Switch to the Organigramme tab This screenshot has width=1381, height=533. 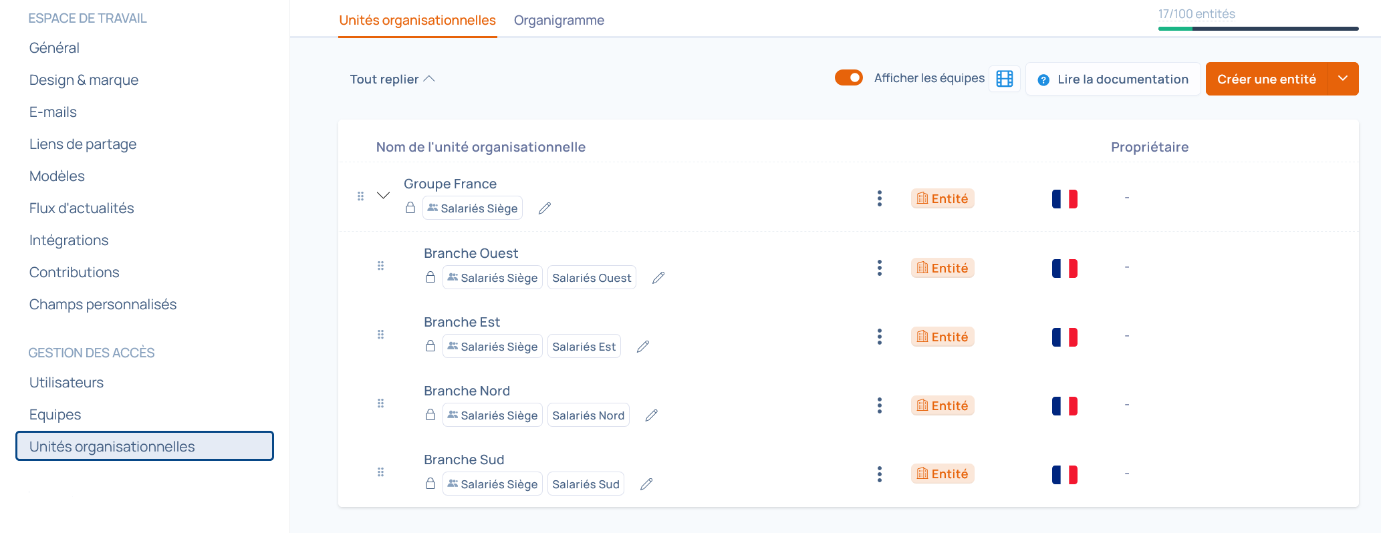559,20
